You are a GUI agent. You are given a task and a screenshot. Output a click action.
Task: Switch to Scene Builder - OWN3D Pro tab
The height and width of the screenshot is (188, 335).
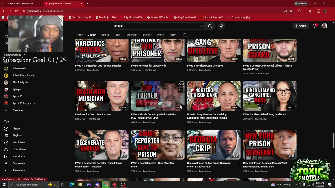point(20,4)
